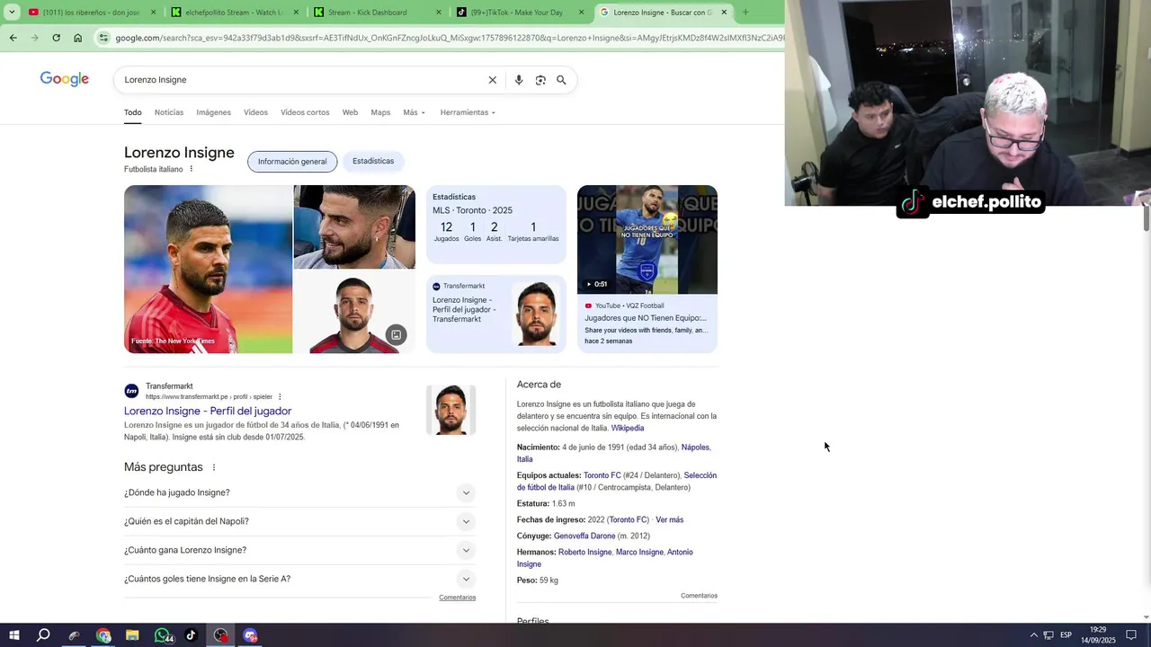
Task: Open Genoveffa Darone link
Action: [x=584, y=536]
